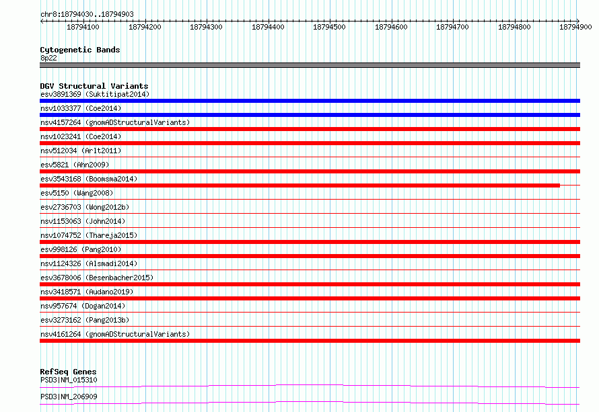Click the blue bar under esv3891369
Screen dimensions: 599x412
click(310, 101)
